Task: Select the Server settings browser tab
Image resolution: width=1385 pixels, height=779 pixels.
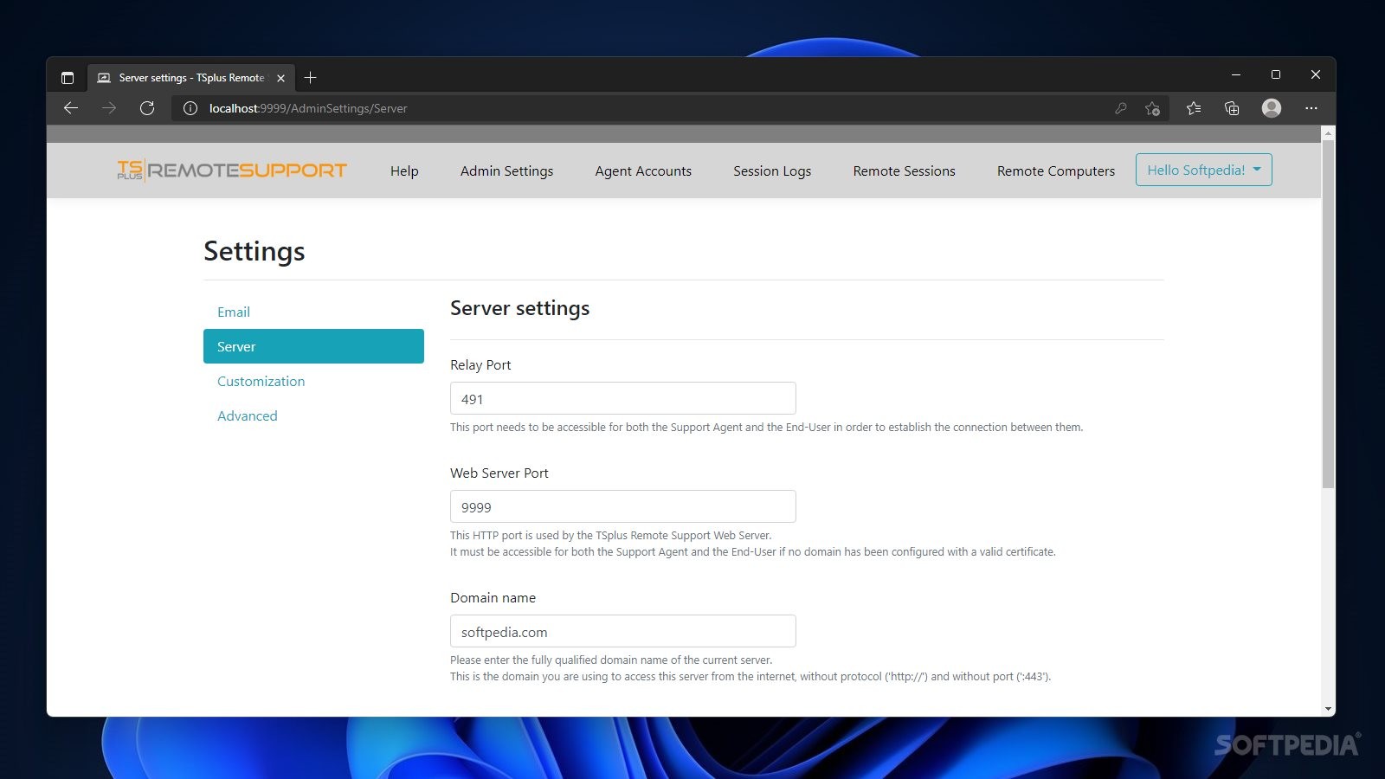Action: (x=191, y=78)
